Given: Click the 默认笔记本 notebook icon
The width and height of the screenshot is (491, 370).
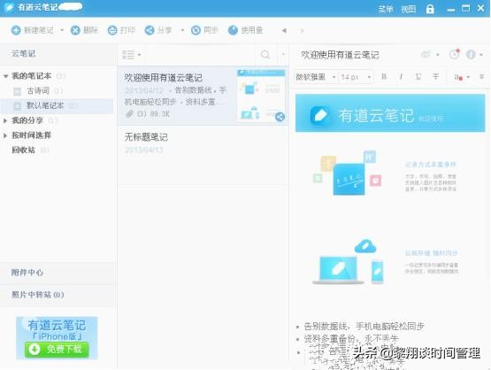Looking at the screenshot, I should pos(17,106).
